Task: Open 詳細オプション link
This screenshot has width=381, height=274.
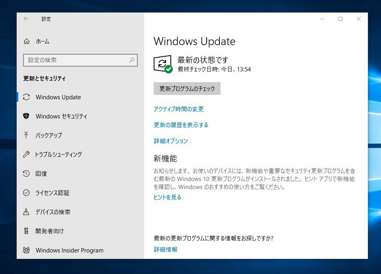Action: [170, 141]
